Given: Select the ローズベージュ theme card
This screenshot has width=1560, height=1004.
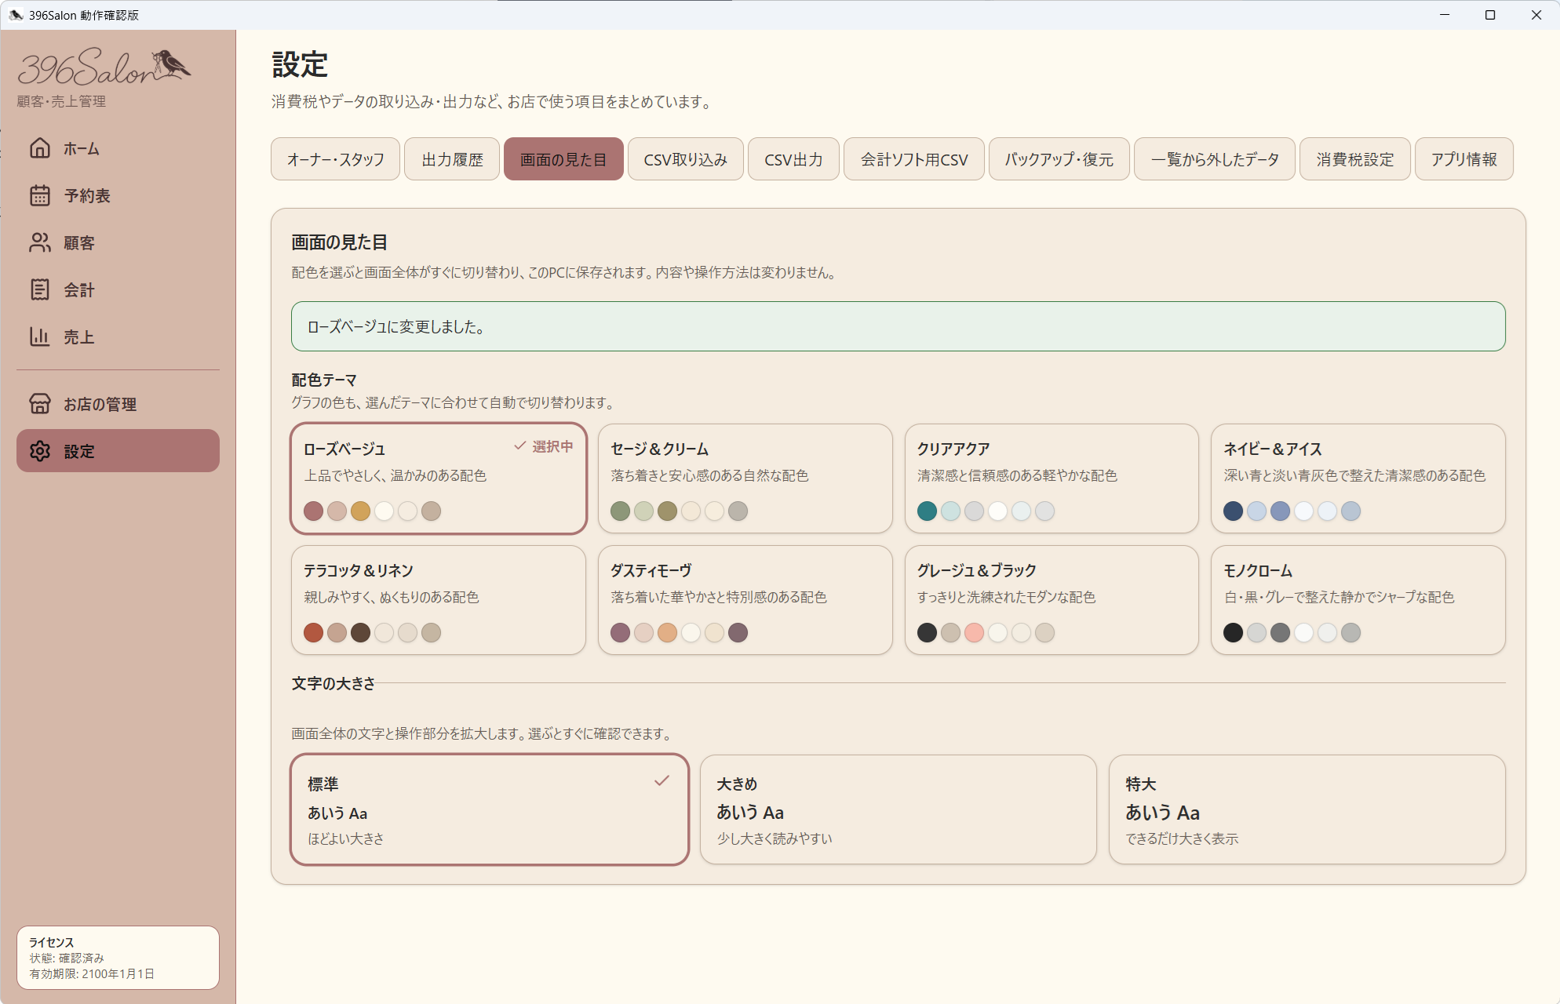Looking at the screenshot, I should [439, 478].
